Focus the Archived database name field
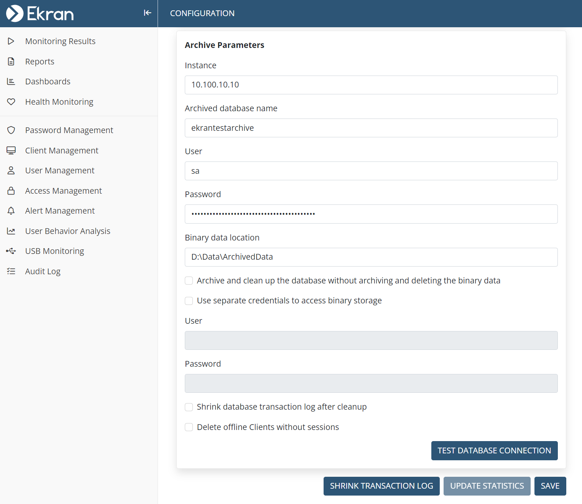This screenshot has width=582, height=504. click(371, 128)
